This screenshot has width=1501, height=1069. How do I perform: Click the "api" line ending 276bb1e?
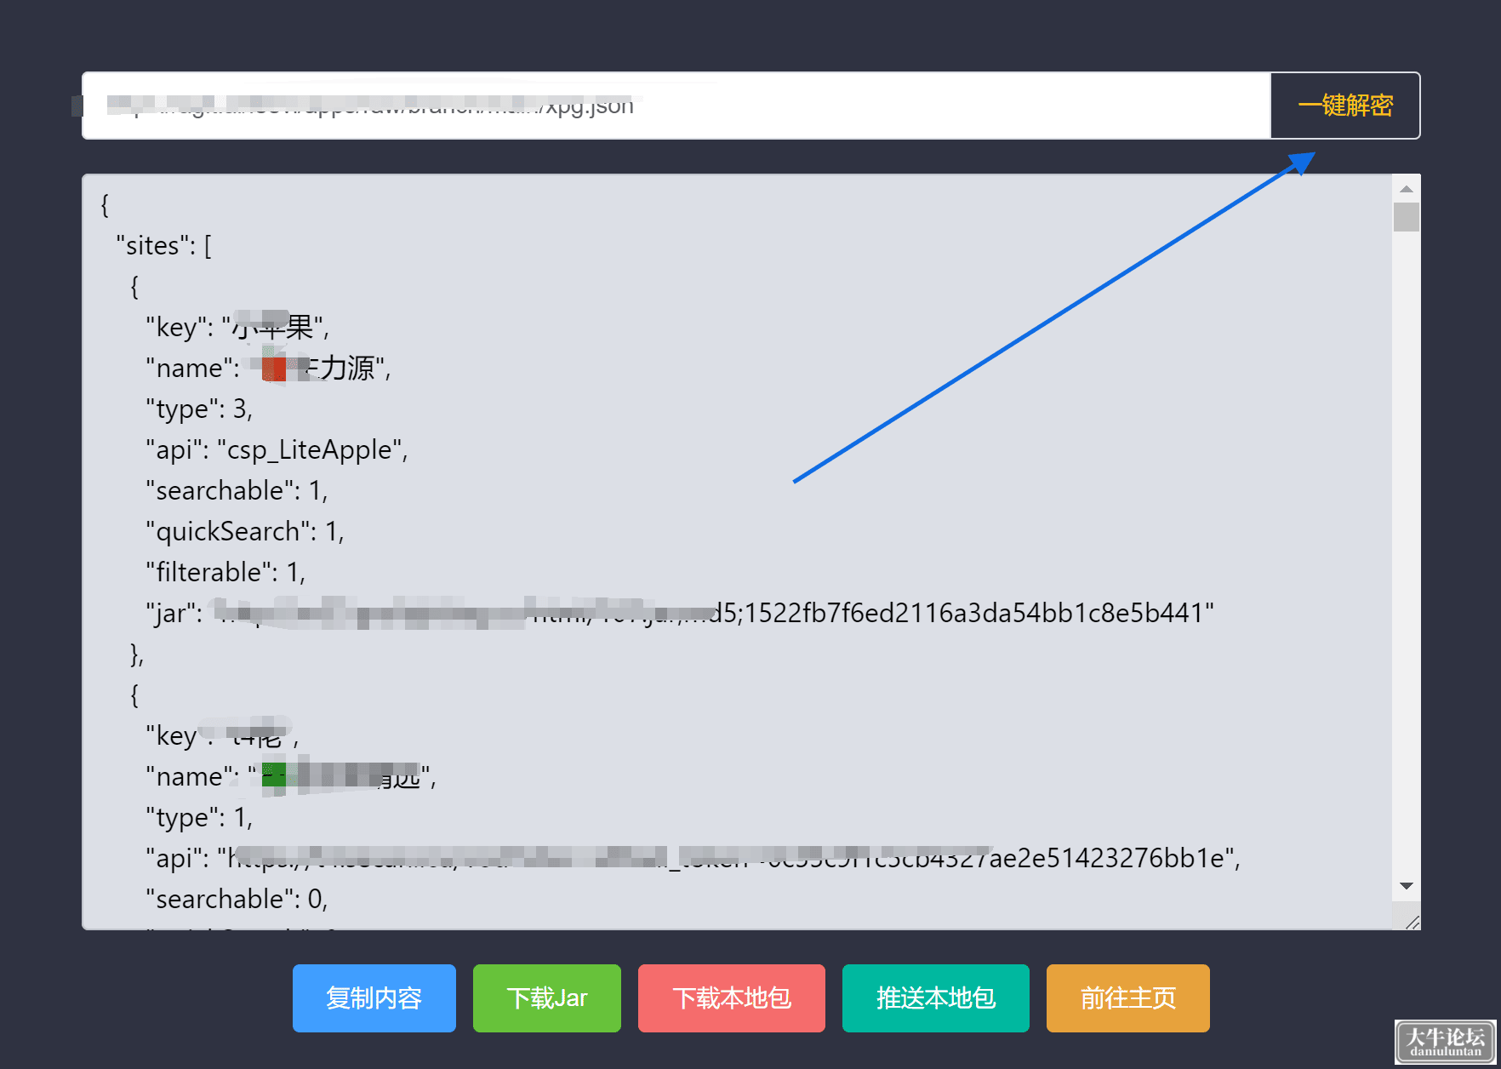click(x=693, y=858)
